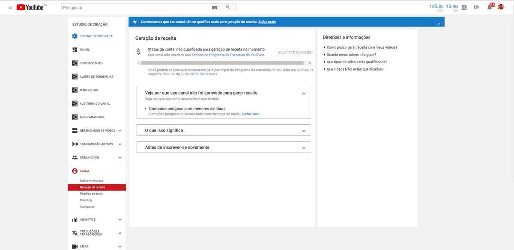Click the Mais Vistos sidebar icon

[x=75, y=90]
